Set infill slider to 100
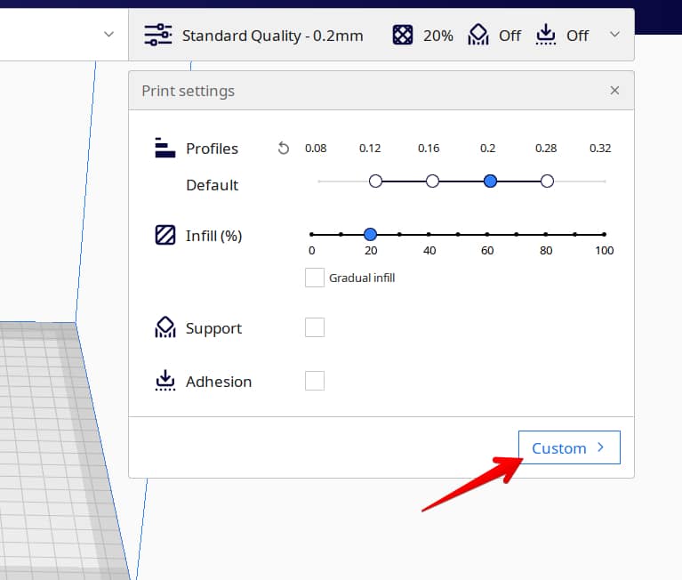 click(x=604, y=235)
